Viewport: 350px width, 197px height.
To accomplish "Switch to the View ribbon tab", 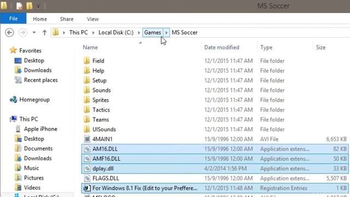I will coord(92,19).
